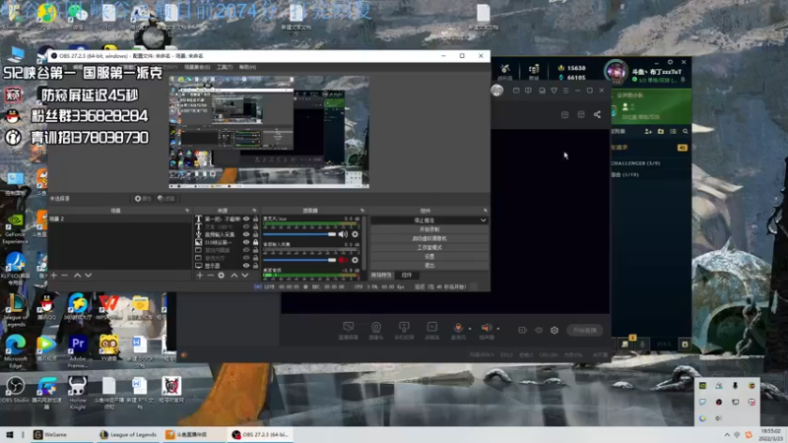This screenshot has width=788, height=443.
Task: Open speaker dropdown arrow in Douyu toolbar
Action: (498, 329)
